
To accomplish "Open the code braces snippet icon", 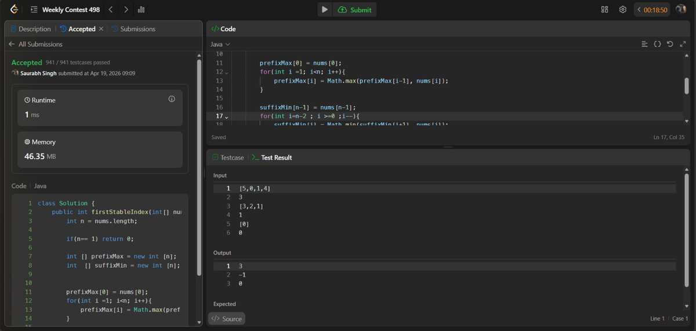I will (657, 44).
